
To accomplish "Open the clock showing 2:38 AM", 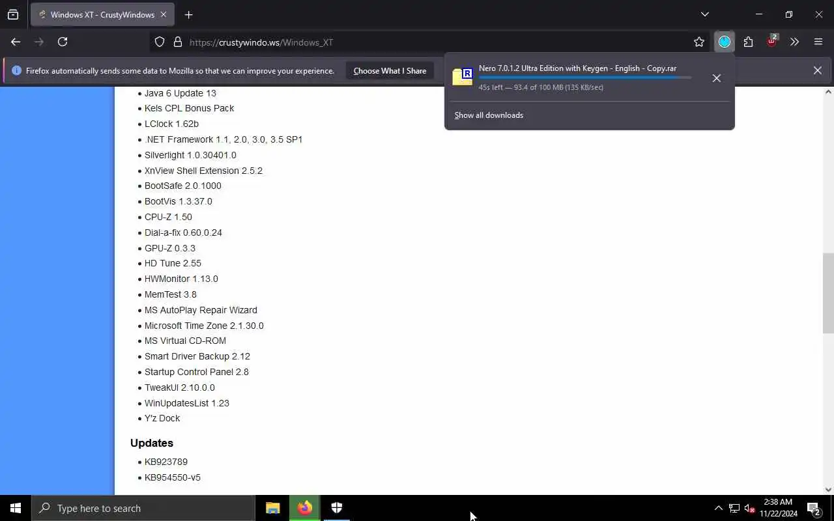I will (778, 508).
